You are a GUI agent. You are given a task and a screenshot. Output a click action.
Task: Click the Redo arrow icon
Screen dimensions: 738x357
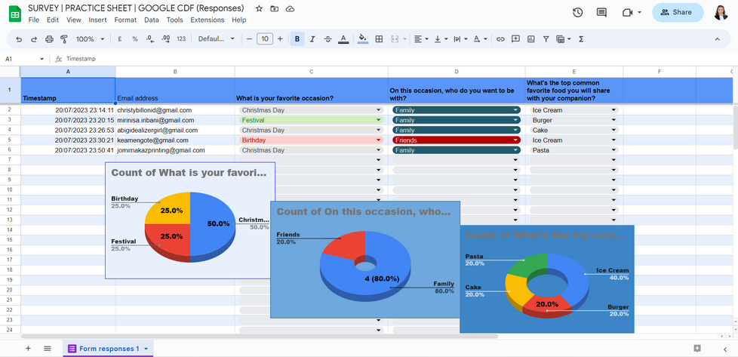coord(34,39)
